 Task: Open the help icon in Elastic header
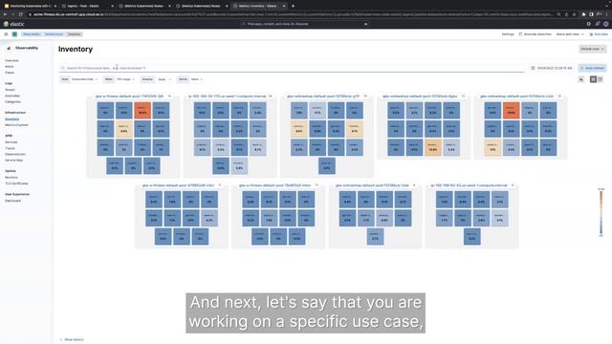point(589,24)
